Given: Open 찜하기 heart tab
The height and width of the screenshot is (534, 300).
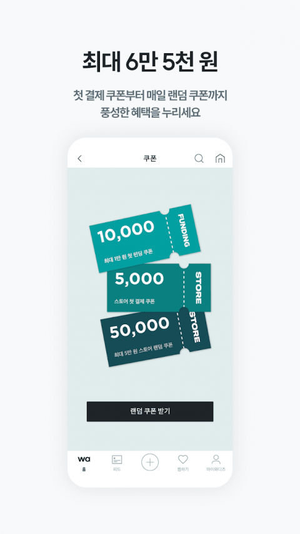Looking at the screenshot, I should coord(183,463).
